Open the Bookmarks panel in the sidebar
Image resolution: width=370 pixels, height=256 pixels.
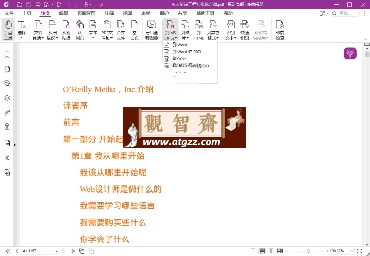(7, 55)
